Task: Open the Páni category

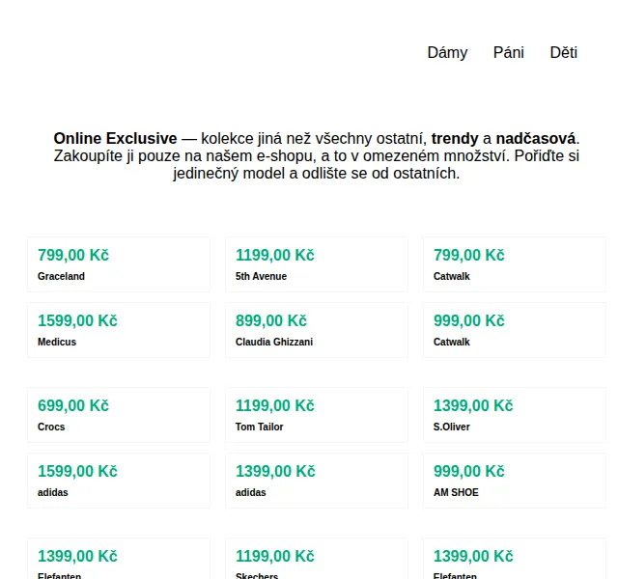Action: [509, 52]
